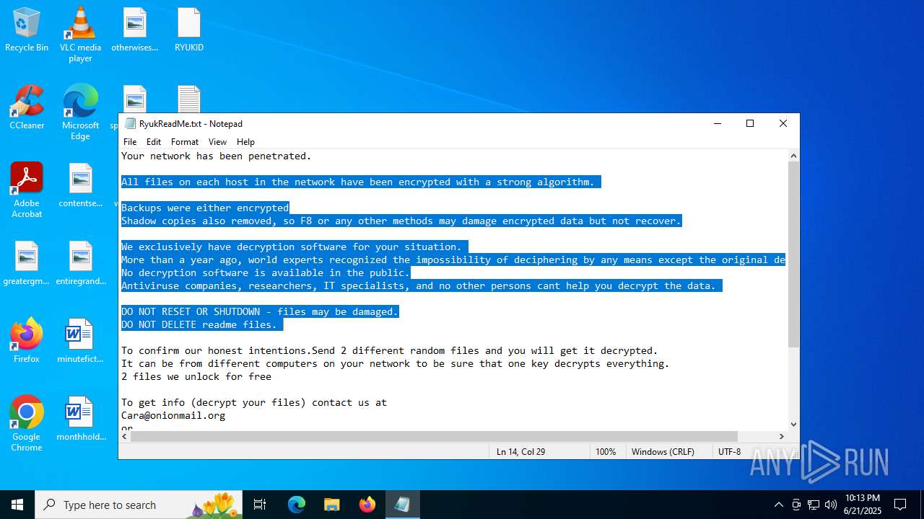Click the Notepad title bar icon
This screenshot has width=924, height=519.
(x=130, y=123)
